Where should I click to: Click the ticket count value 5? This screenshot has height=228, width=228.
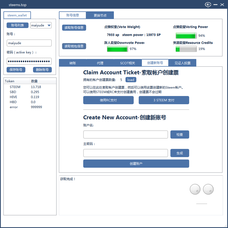coord(121,80)
